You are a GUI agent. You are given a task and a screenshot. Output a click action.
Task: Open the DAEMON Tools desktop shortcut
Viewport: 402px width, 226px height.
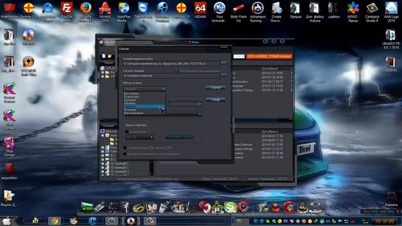pos(391,64)
